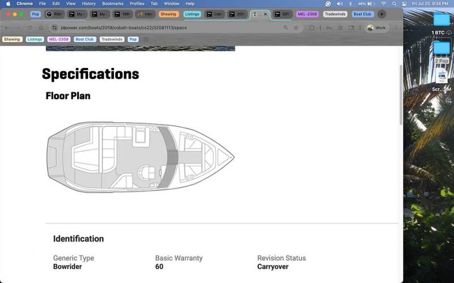The height and width of the screenshot is (283, 454).
Task: Click the boat floor plan image
Action: 141,157
